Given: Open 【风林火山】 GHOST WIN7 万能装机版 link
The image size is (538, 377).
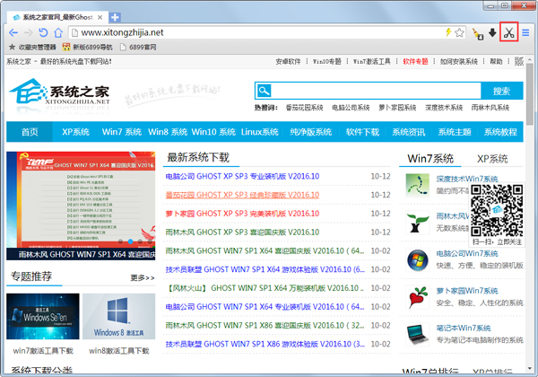Looking at the screenshot, I should pos(265,288).
